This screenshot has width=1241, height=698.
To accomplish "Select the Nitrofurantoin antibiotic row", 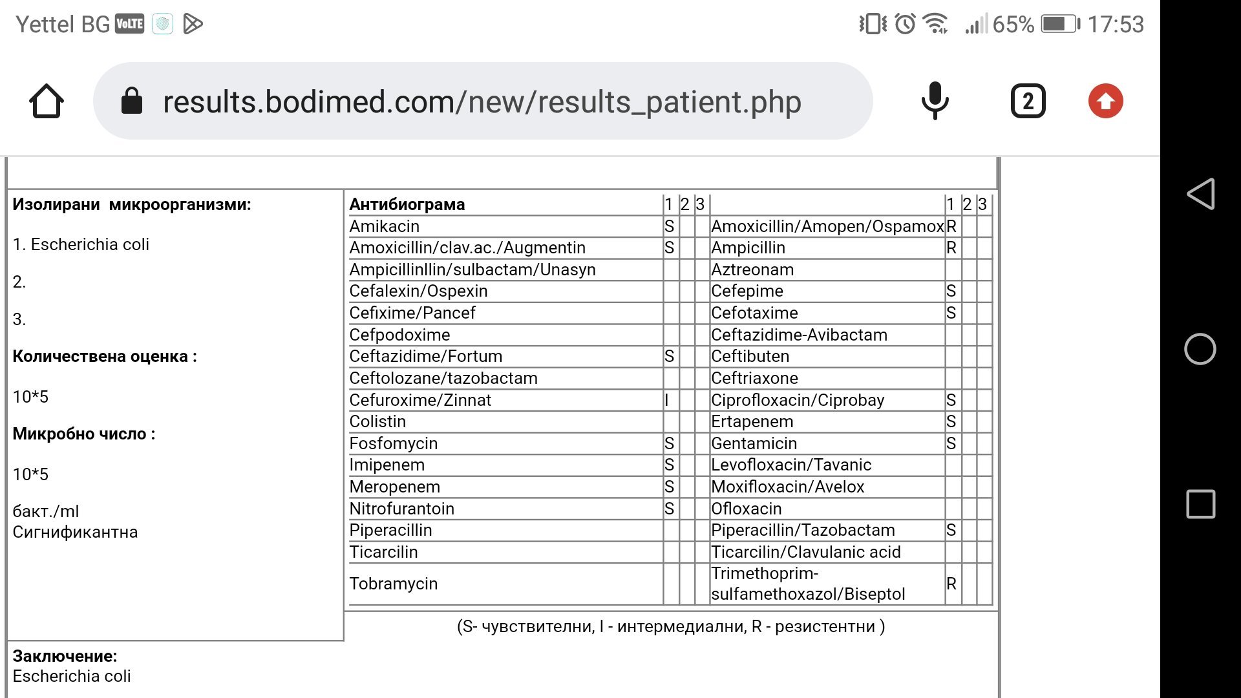I will point(401,509).
